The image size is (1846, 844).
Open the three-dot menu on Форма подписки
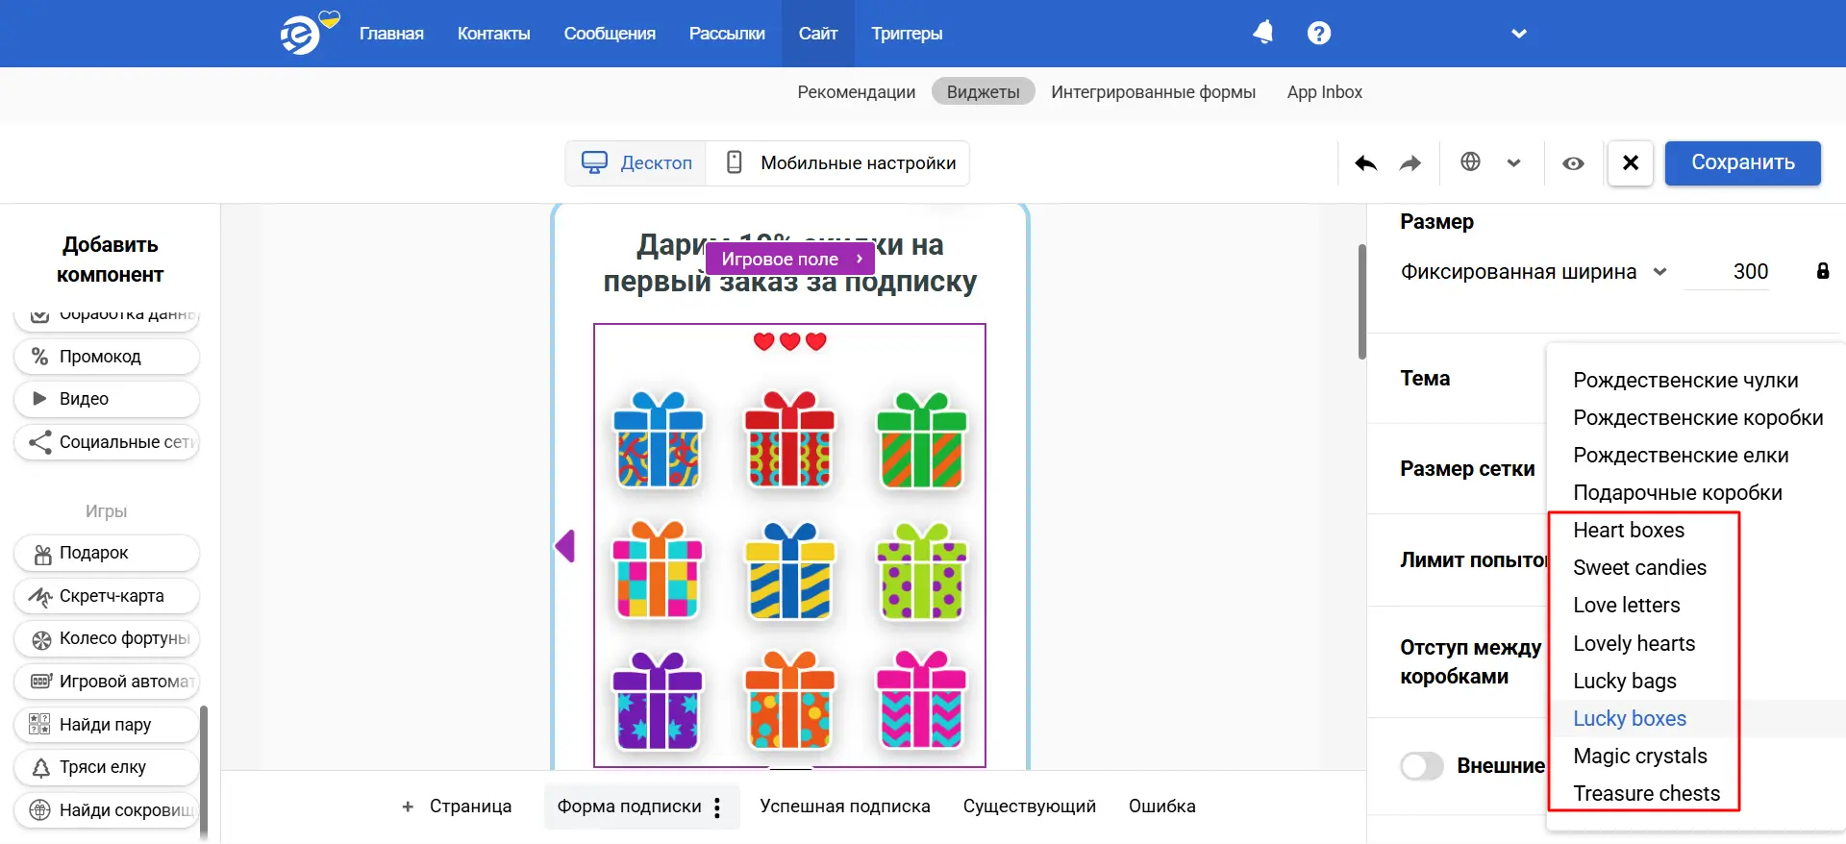click(717, 807)
